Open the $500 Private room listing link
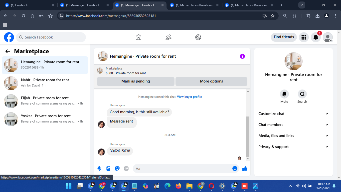 (126, 73)
